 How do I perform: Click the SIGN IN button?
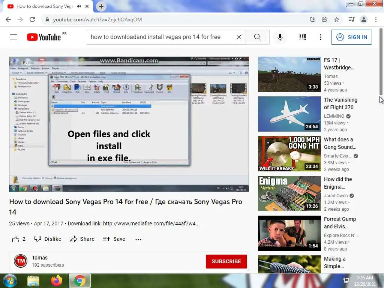pyautogui.click(x=351, y=37)
